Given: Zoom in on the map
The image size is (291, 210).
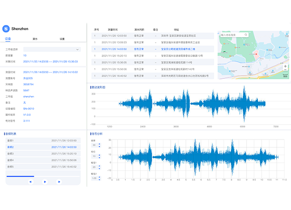Looking at the screenshot, I should tap(285, 67).
